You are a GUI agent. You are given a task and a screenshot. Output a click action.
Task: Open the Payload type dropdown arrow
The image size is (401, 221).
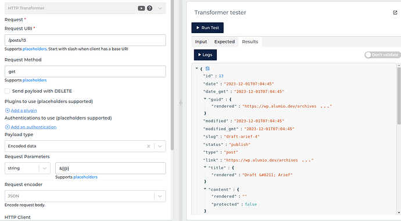pos(160,147)
